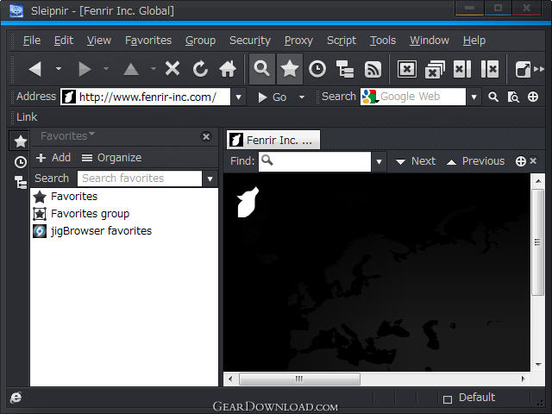
Task: Open the Tools menu
Action: point(383,41)
